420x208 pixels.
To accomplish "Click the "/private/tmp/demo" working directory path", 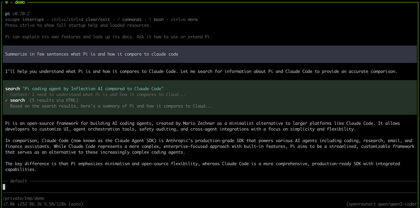I will tap(23, 198).
